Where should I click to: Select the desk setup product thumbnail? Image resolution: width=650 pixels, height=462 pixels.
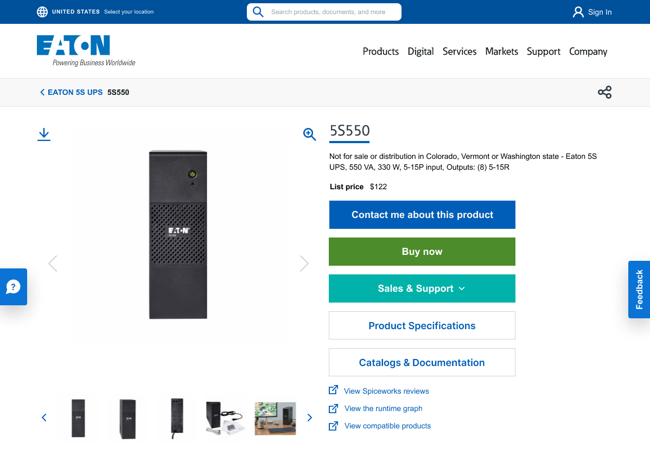(x=275, y=418)
